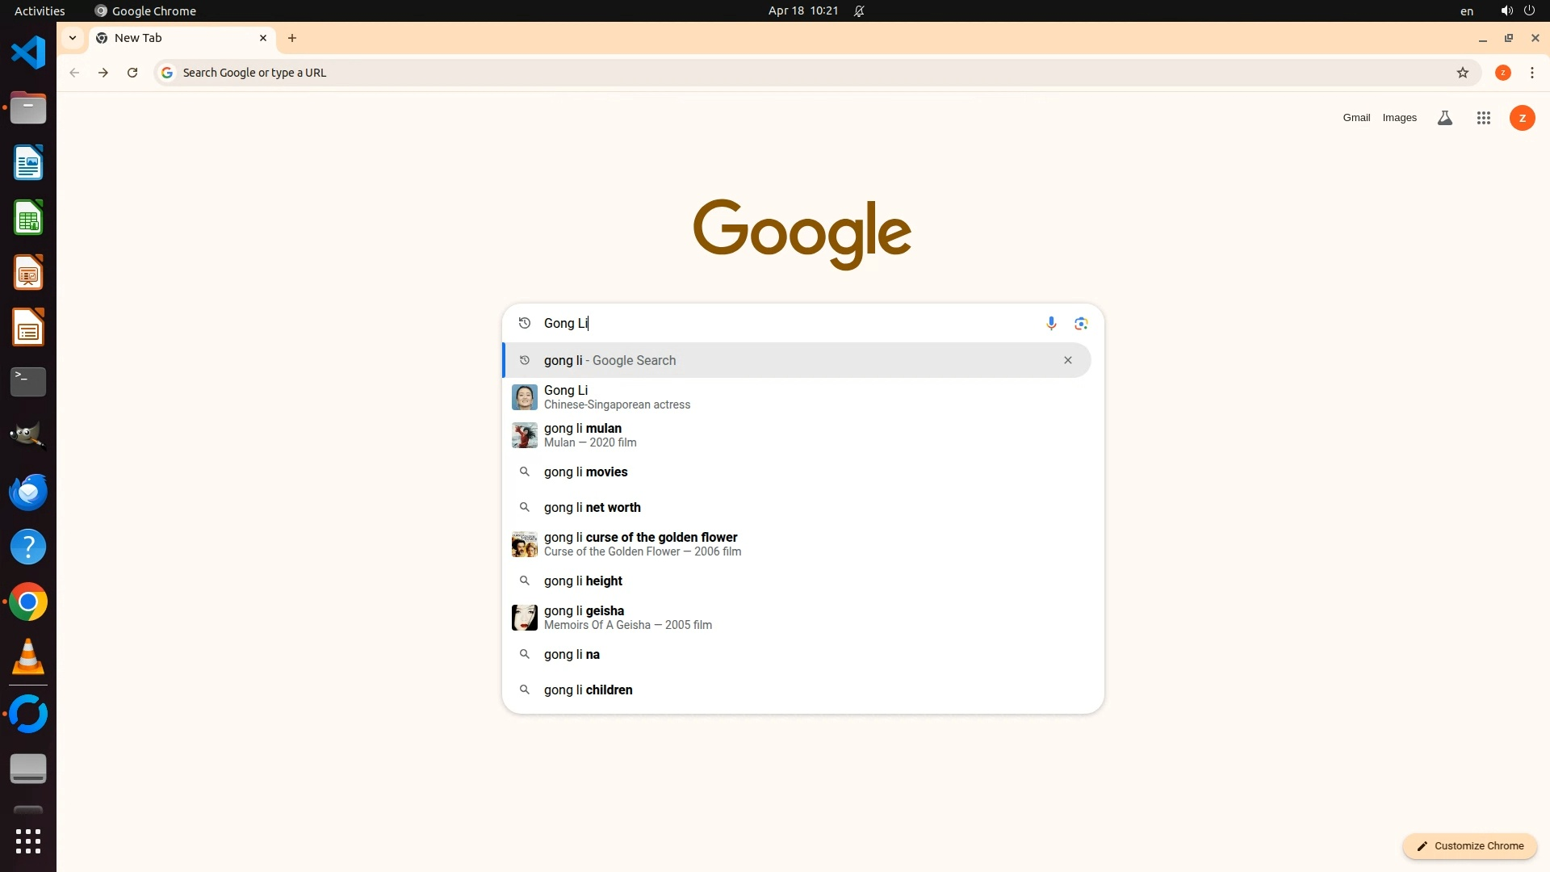Click the voice search microphone icon
This screenshot has width=1550, height=872.
1051,324
